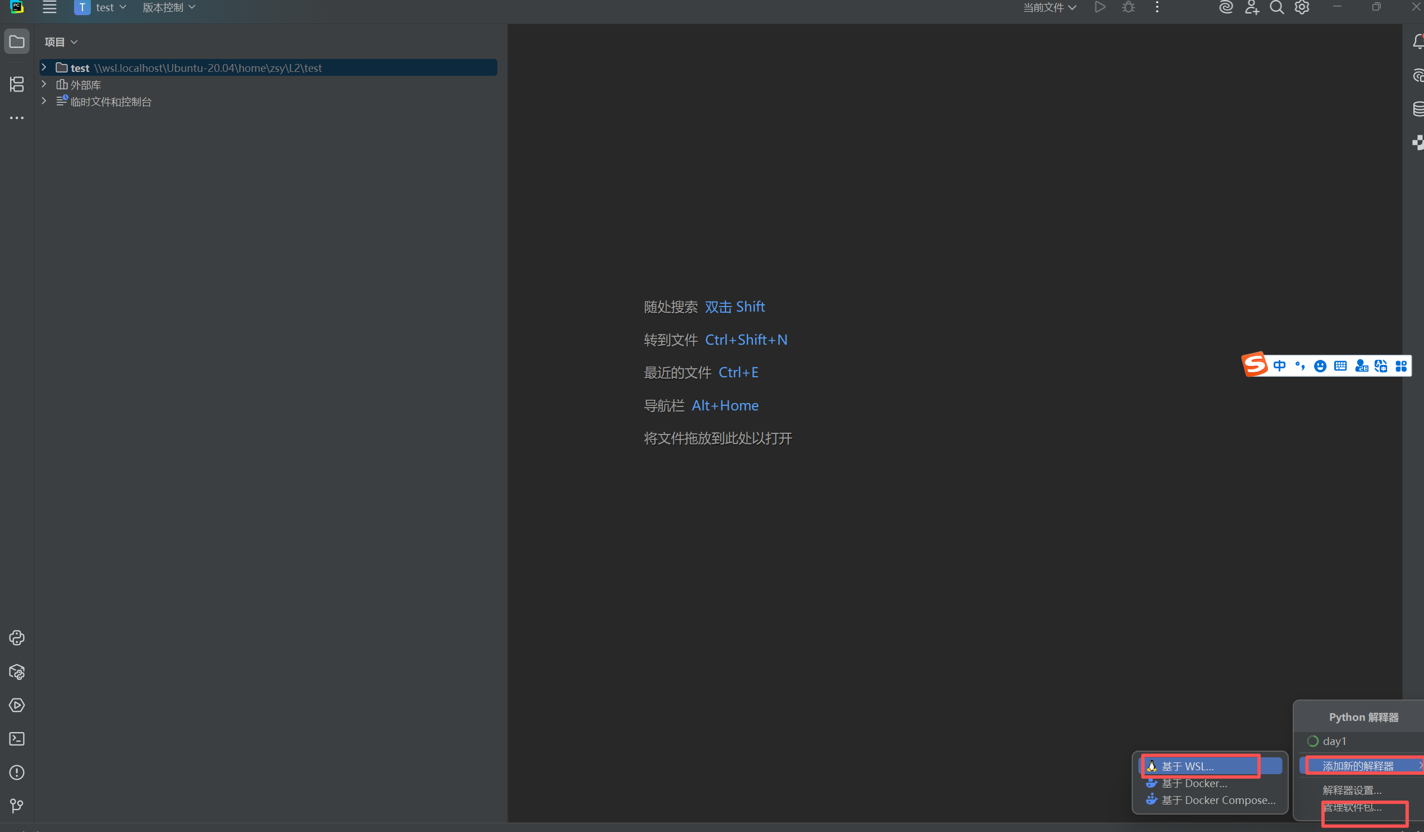The image size is (1424, 832).
Task: Select the day1 interpreter entry
Action: pyautogui.click(x=1334, y=741)
